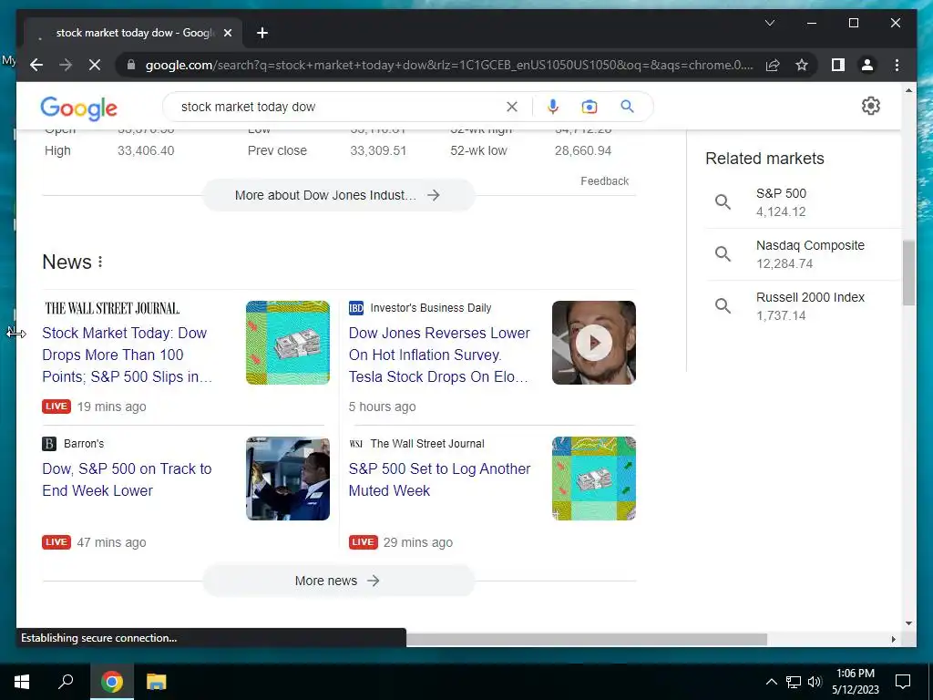Image resolution: width=933 pixels, height=700 pixels.
Task: Click More about Dow Jones Industrial button
Action: [338, 195]
